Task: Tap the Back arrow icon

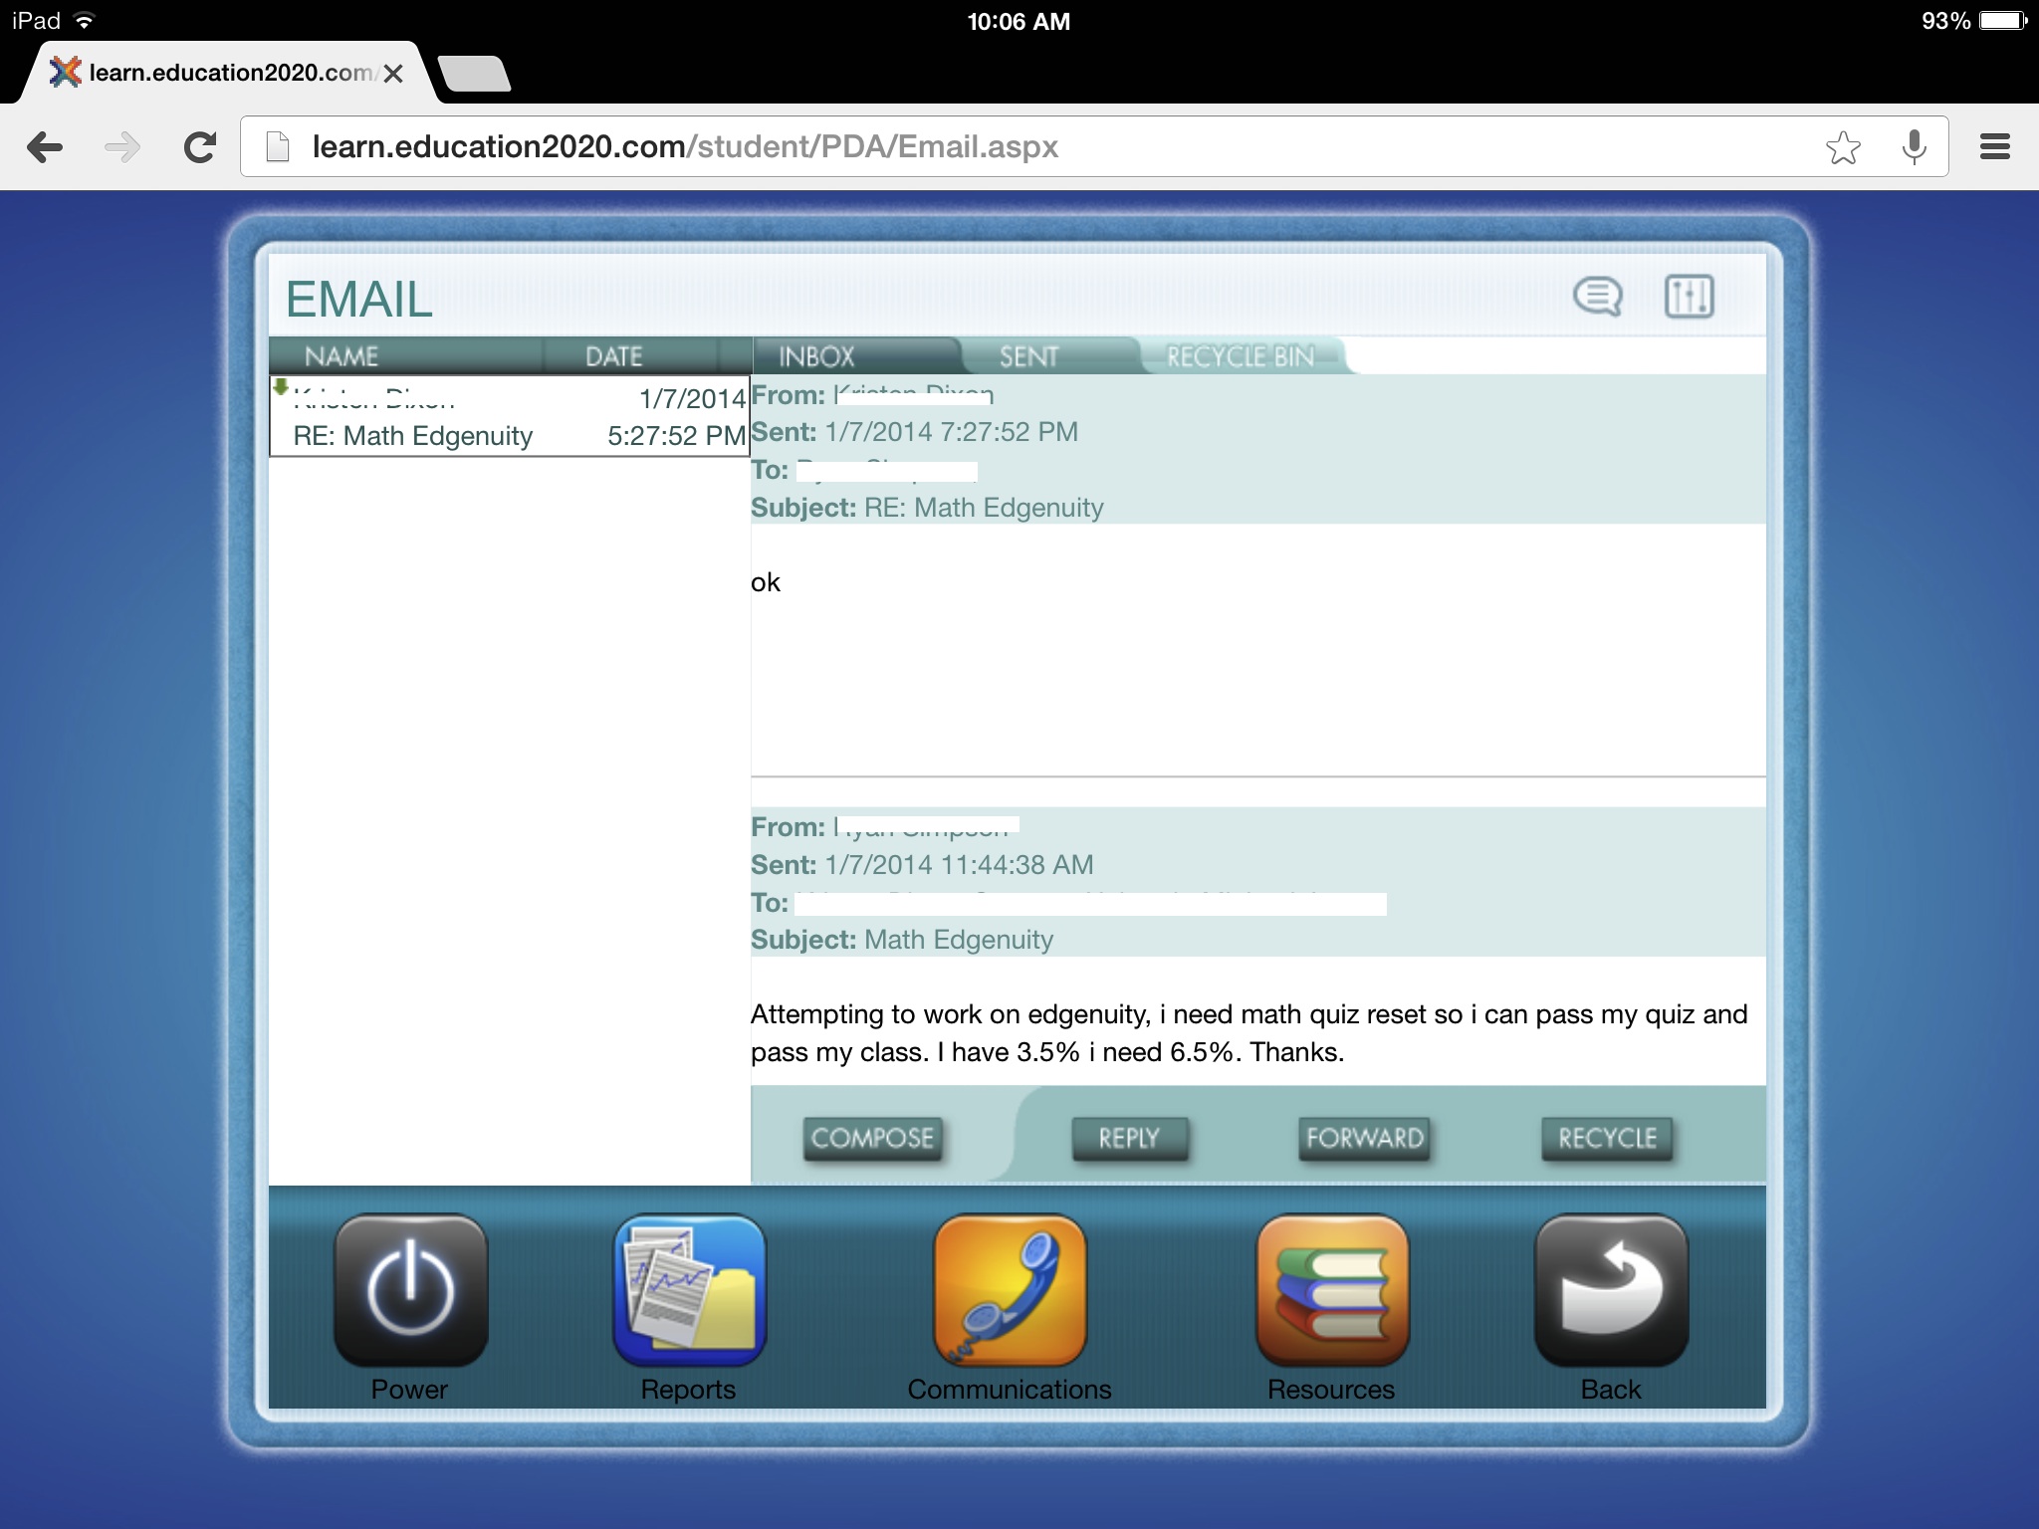Action: click(1611, 1290)
